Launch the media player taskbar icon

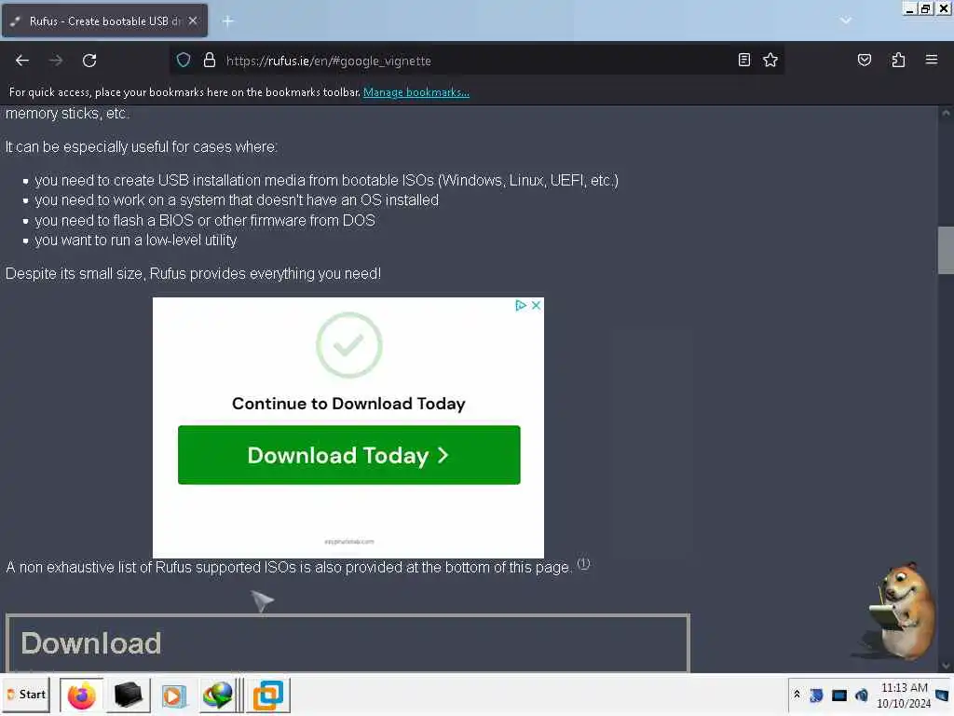(173, 695)
